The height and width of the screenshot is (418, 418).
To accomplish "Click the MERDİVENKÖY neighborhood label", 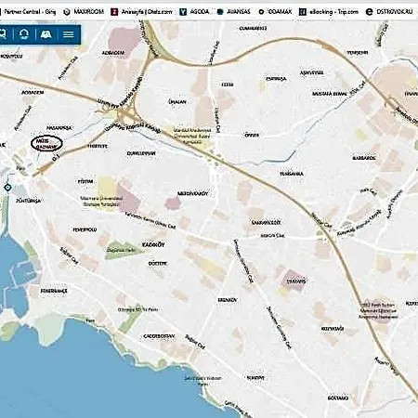I will pos(192,193).
